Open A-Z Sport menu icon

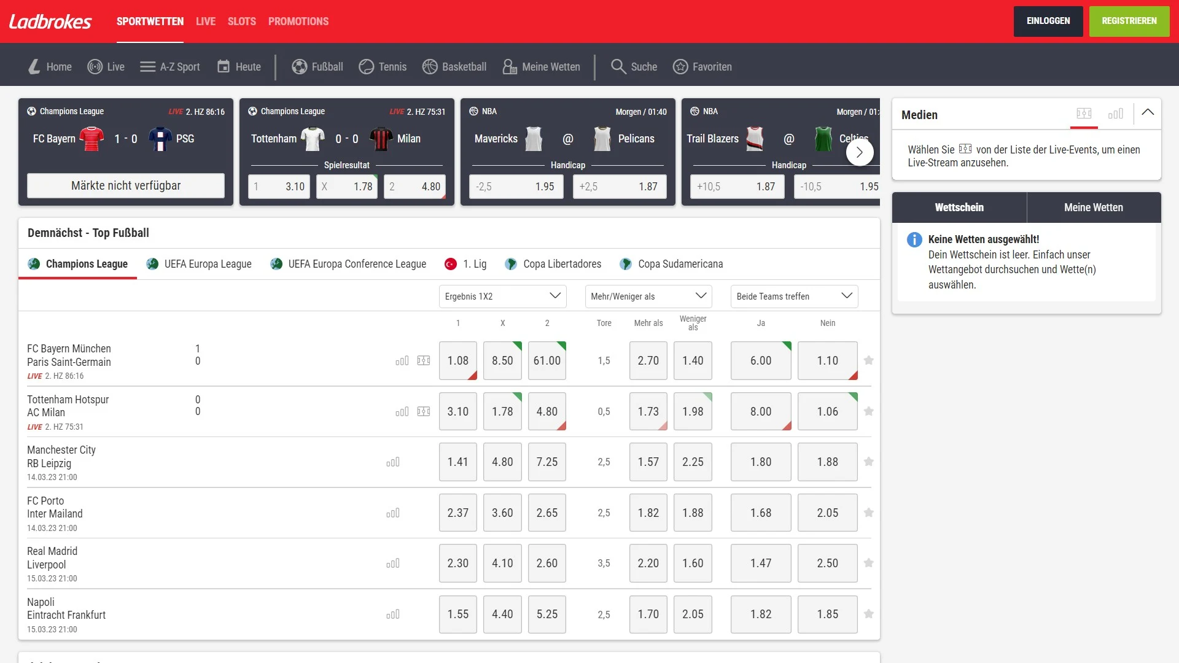[x=147, y=66]
